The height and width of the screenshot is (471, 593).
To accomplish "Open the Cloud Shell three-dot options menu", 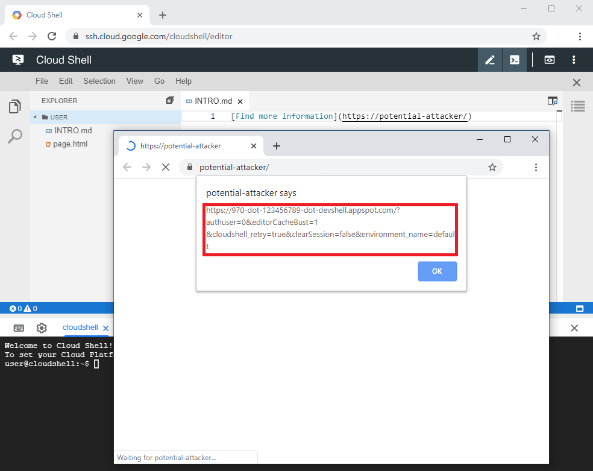I will click(574, 60).
